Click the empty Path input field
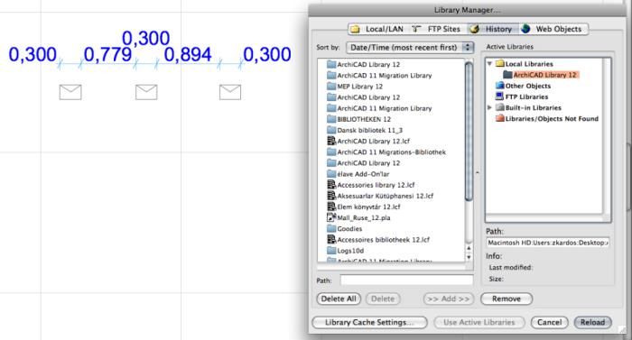Screen dimensions: 632x340 [x=406, y=280]
